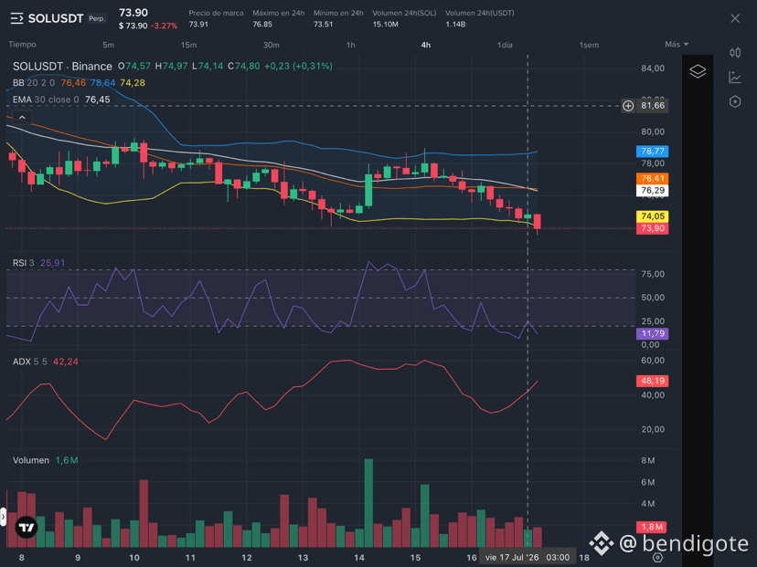Collapse the indicator legend chevron
The image size is (757, 567).
[x=22, y=117]
